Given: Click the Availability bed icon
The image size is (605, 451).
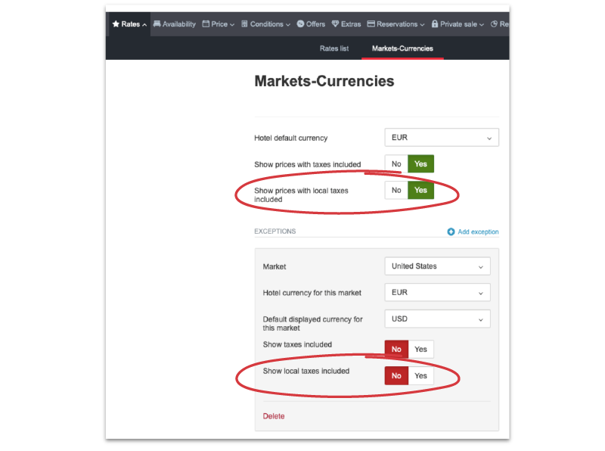Looking at the screenshot, I should [x=157, y=24].
